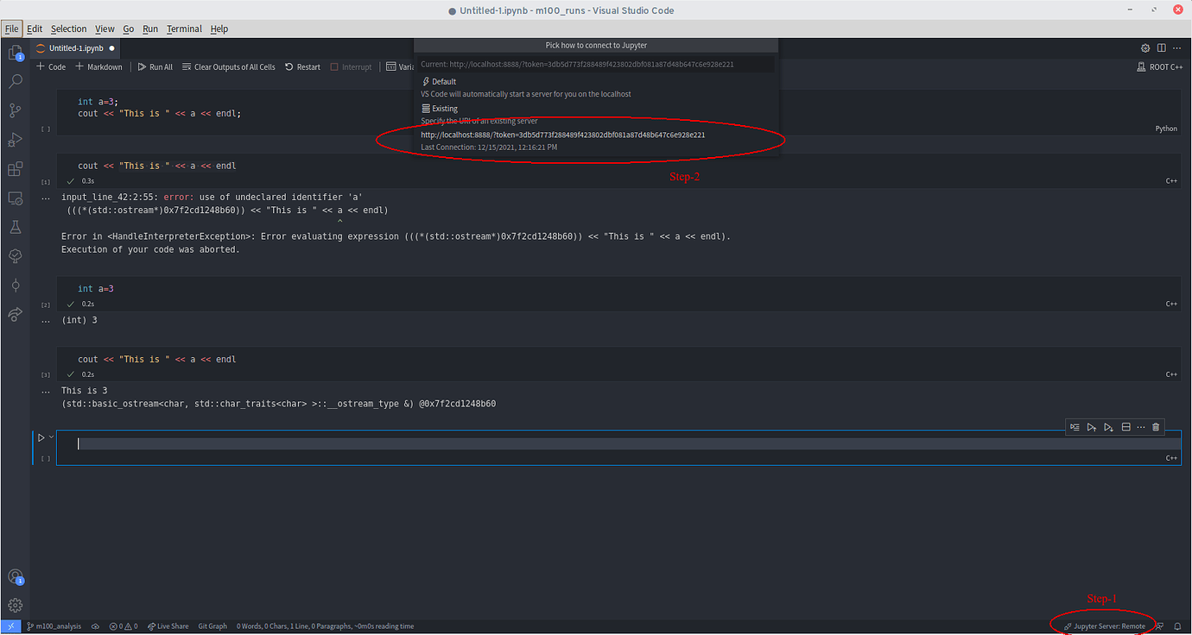Open the ROOT C++ kernel picker
The width and height of the screenshot is (1192, 635).
tap(1159, 66)
